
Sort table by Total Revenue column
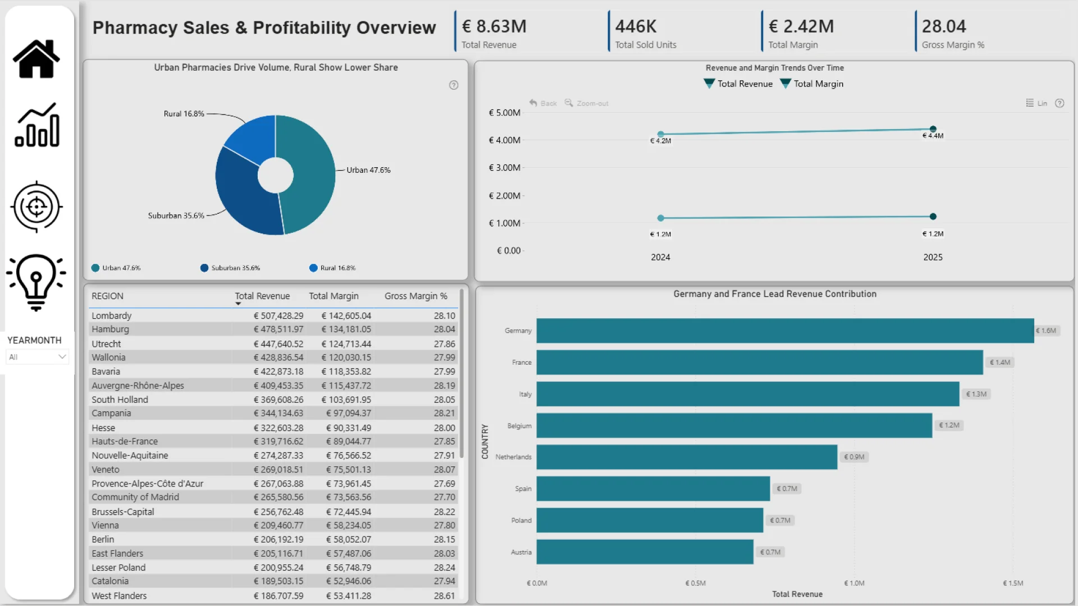262,296
